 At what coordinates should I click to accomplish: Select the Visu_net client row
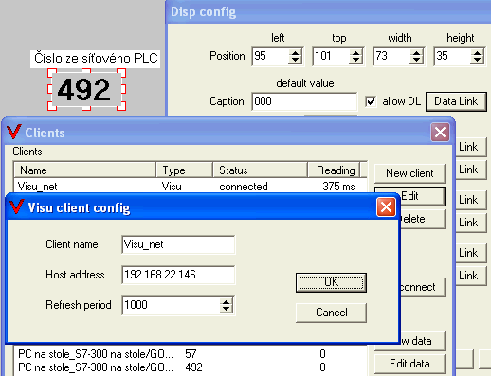coord(191,187)
